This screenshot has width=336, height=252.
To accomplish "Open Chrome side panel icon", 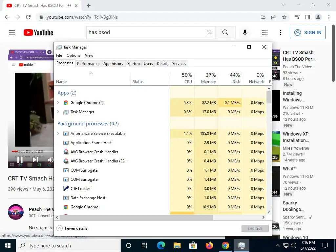I will click(x=308, y=17).
